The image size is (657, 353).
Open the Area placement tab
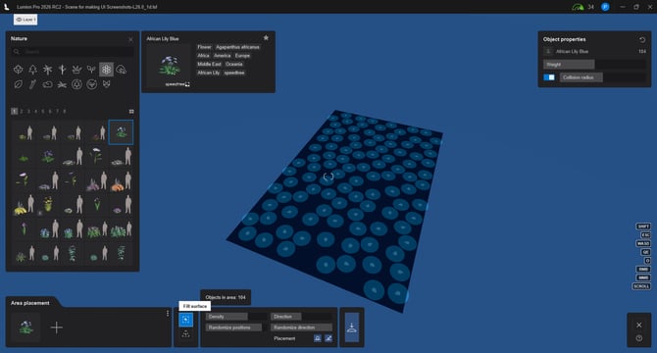pyautogui.click(x=30, y=303)
